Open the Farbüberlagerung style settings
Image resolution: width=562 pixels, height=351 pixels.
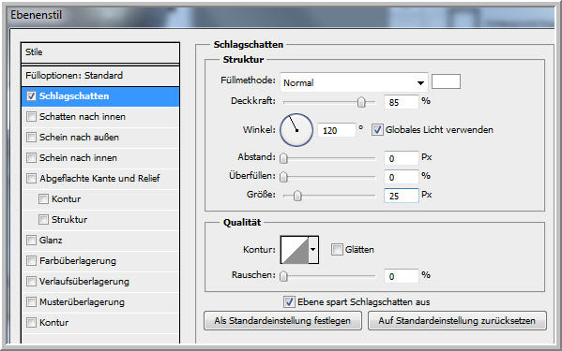78,261
